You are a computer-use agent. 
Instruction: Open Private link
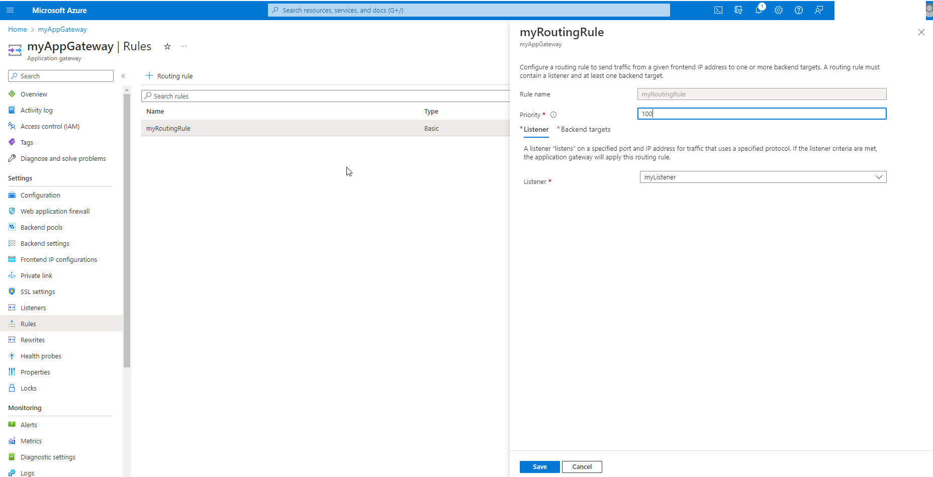point(36,275)
